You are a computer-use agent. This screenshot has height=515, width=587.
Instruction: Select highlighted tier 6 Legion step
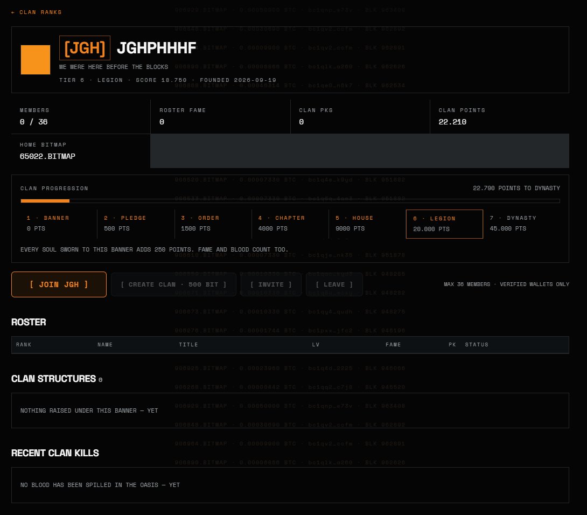click(x=444, y=224)
